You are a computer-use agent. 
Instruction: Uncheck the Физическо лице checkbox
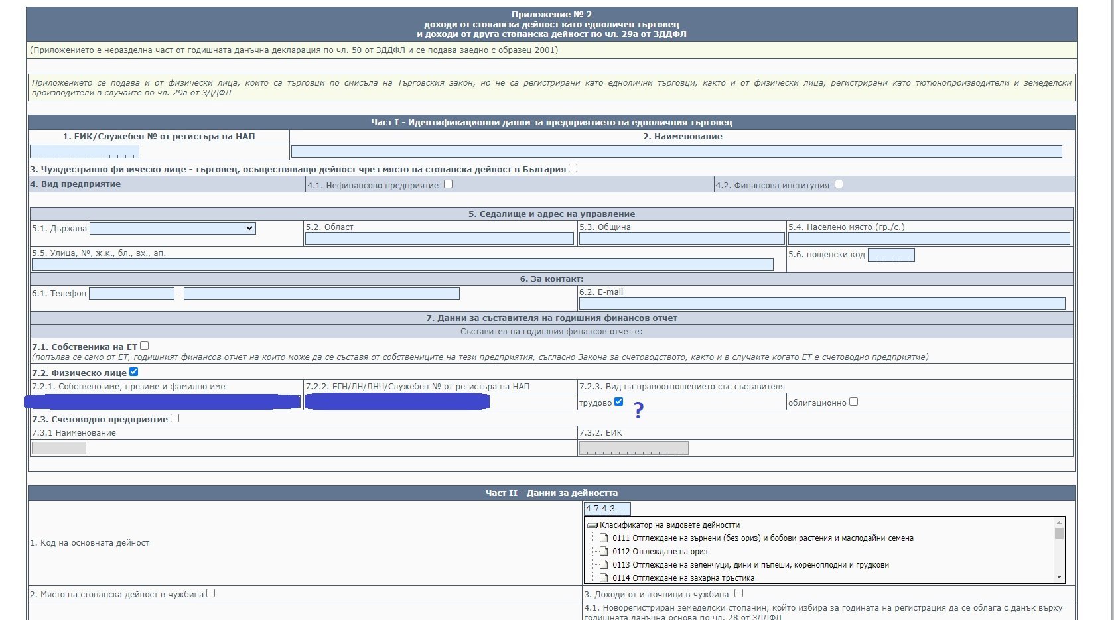(x=134, y=372)
